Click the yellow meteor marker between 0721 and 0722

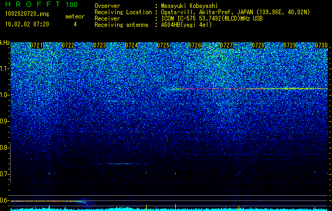coord(49,208)
